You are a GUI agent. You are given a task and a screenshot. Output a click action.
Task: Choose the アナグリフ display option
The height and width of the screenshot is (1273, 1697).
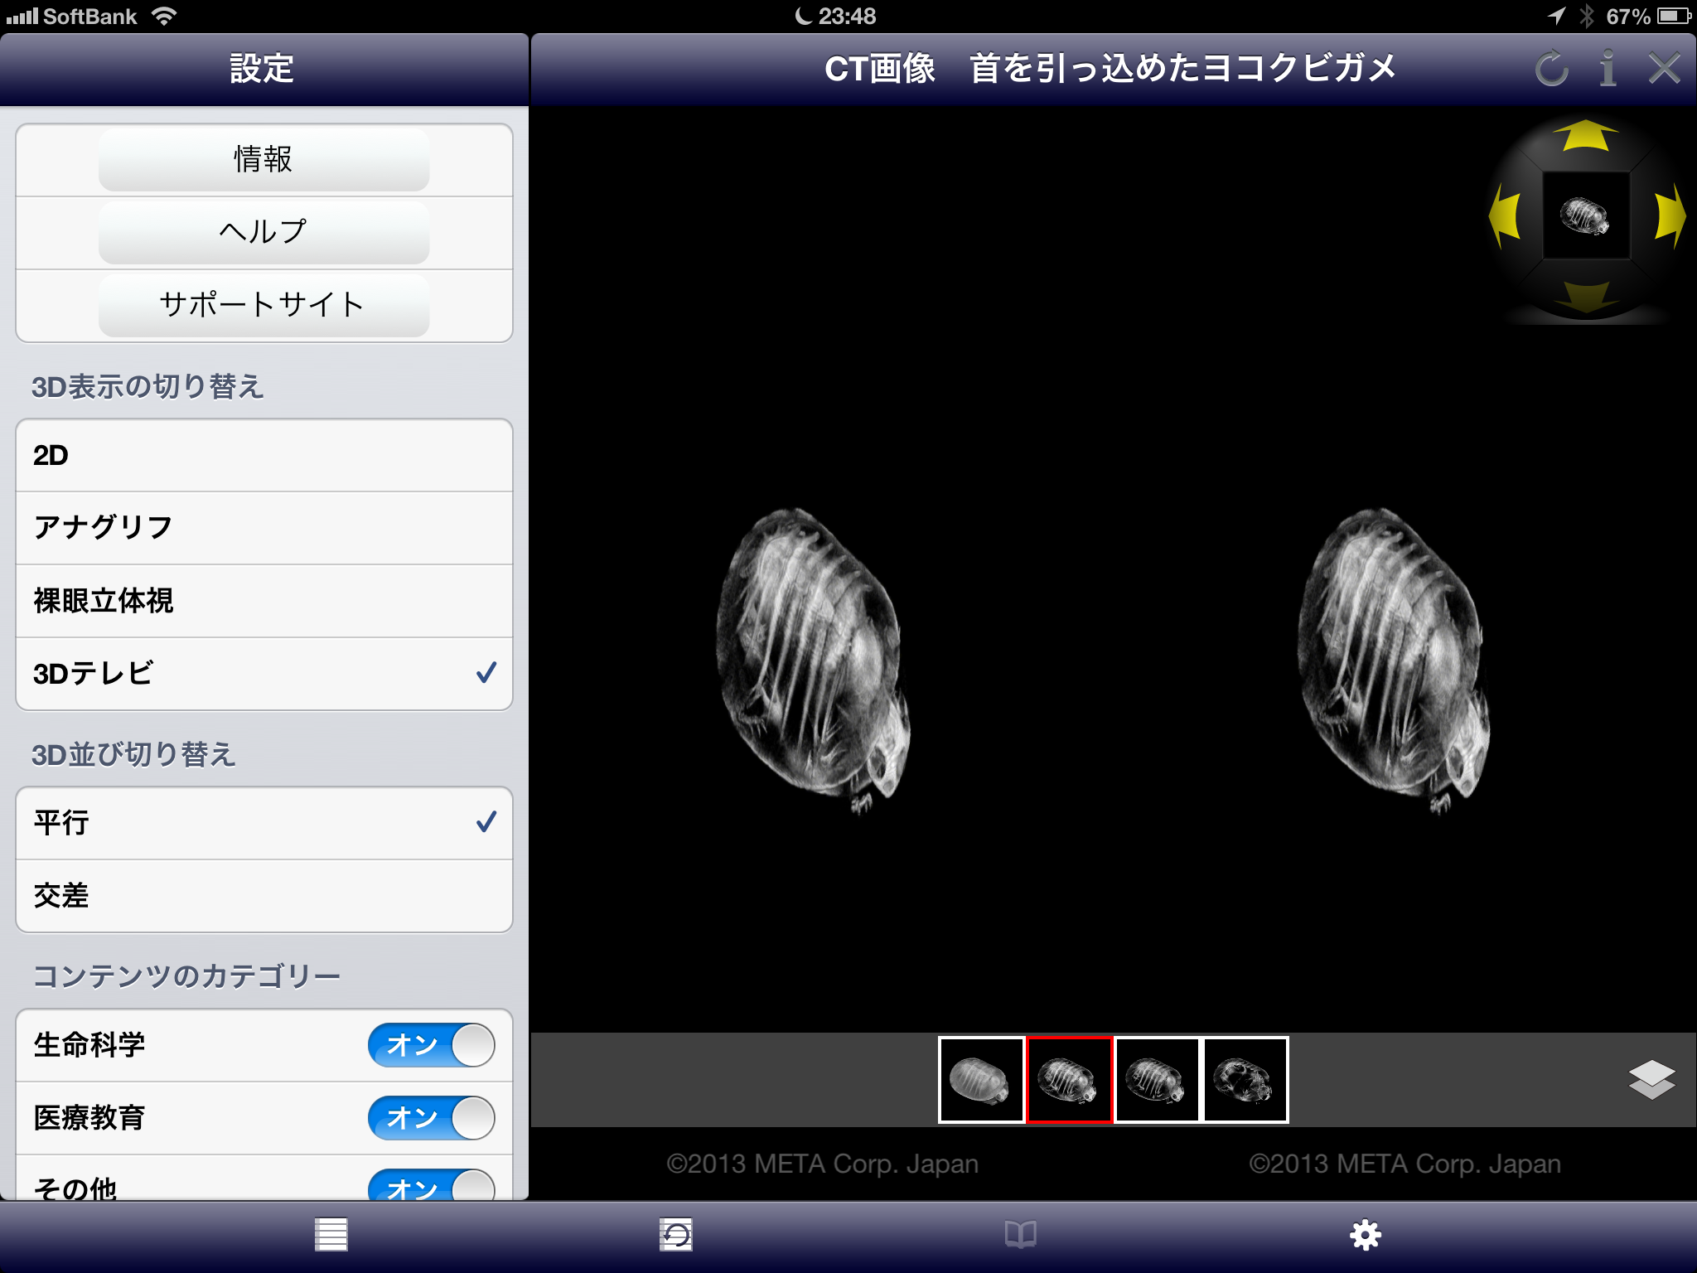coord(263,528)
